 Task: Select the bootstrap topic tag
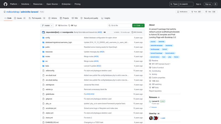(169, 45)
